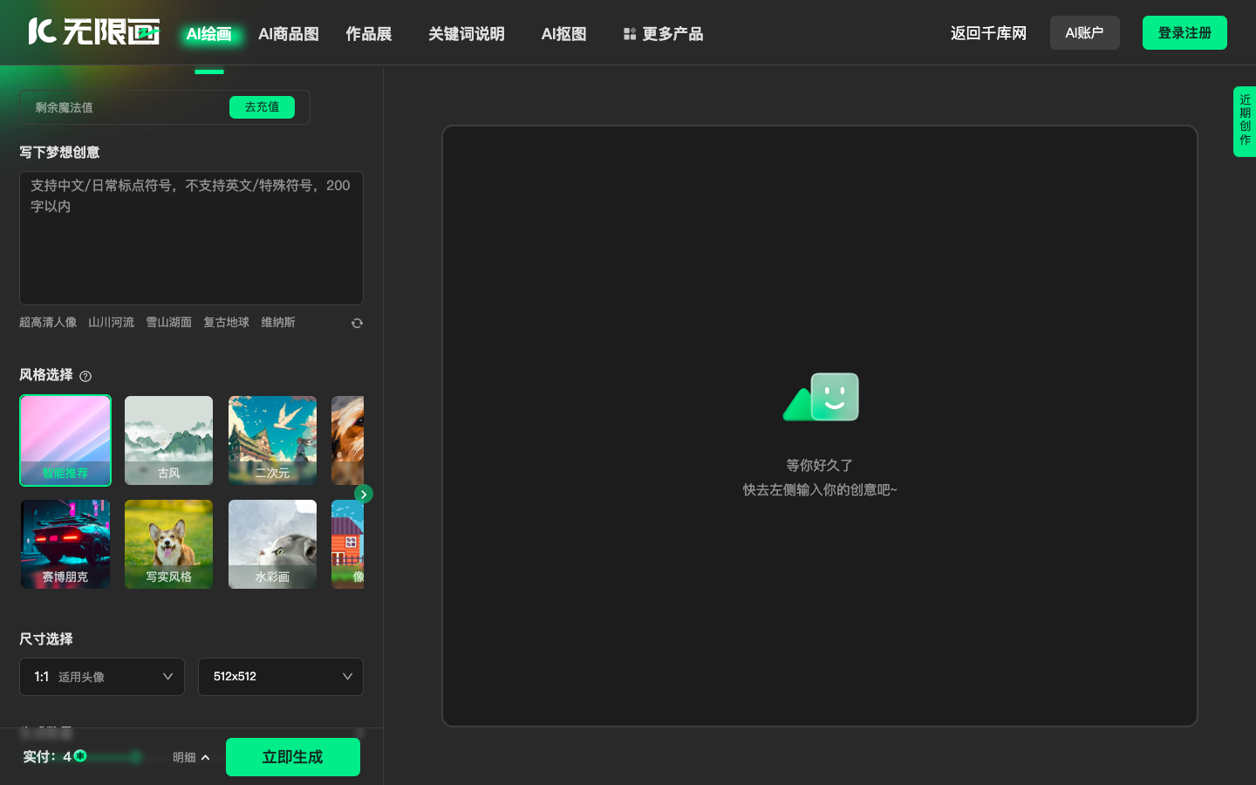Click the 登录注册 button
The height and width of the screenshot is (785, 1256).
pos(1184,33)
